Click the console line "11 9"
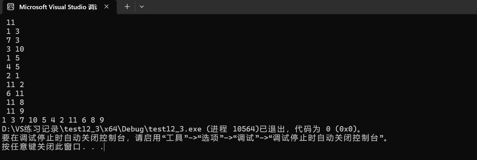Viewport: 477px width, 160px height. pos(15,111)
